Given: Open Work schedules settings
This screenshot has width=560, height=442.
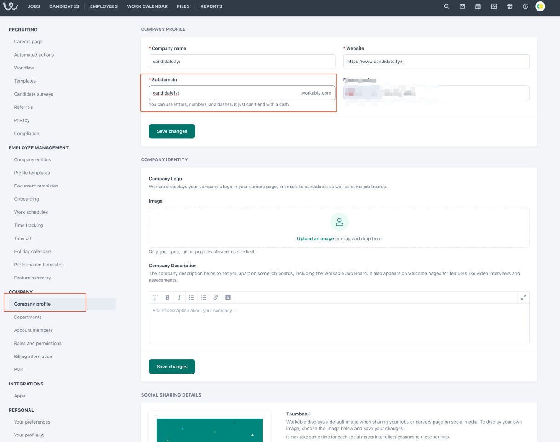Looking at the screenshot, I should [x=31, y=212].
